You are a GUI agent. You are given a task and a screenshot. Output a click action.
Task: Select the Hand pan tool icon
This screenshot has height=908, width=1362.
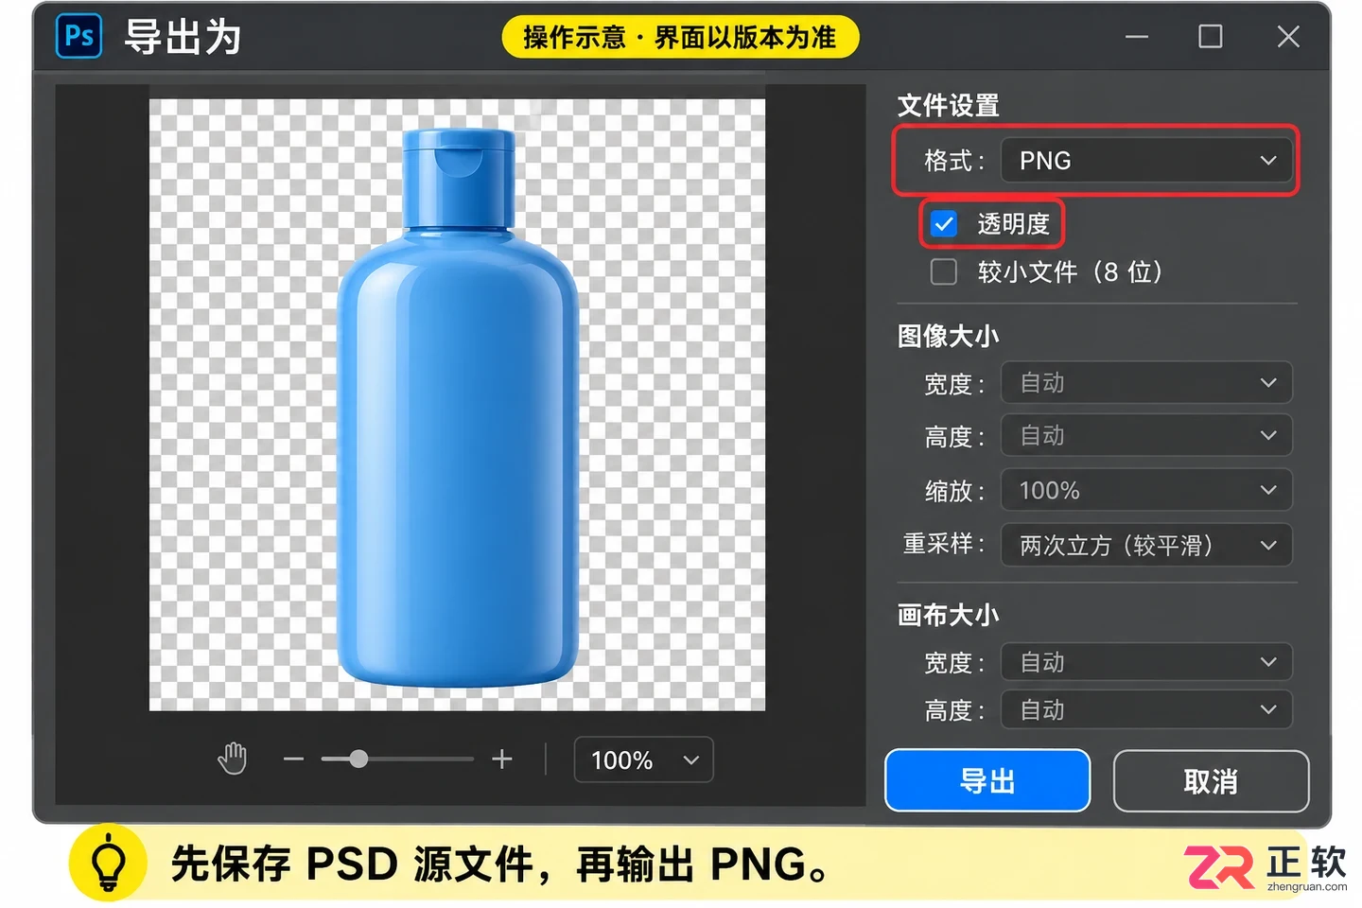pyautogui.click(x=232, y=759)
